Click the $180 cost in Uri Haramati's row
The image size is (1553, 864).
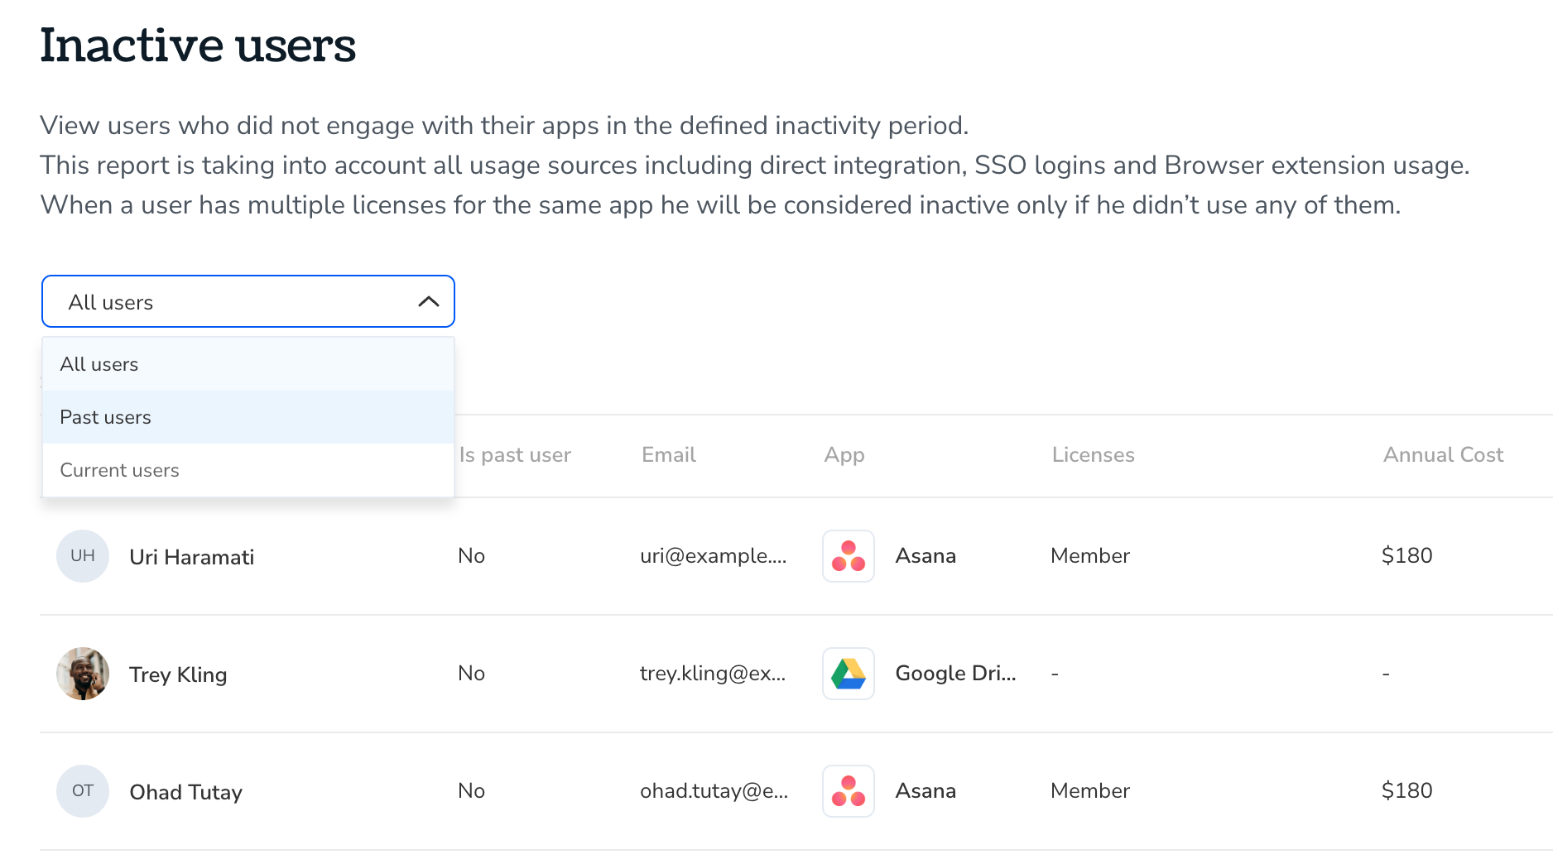(1407, 556)
